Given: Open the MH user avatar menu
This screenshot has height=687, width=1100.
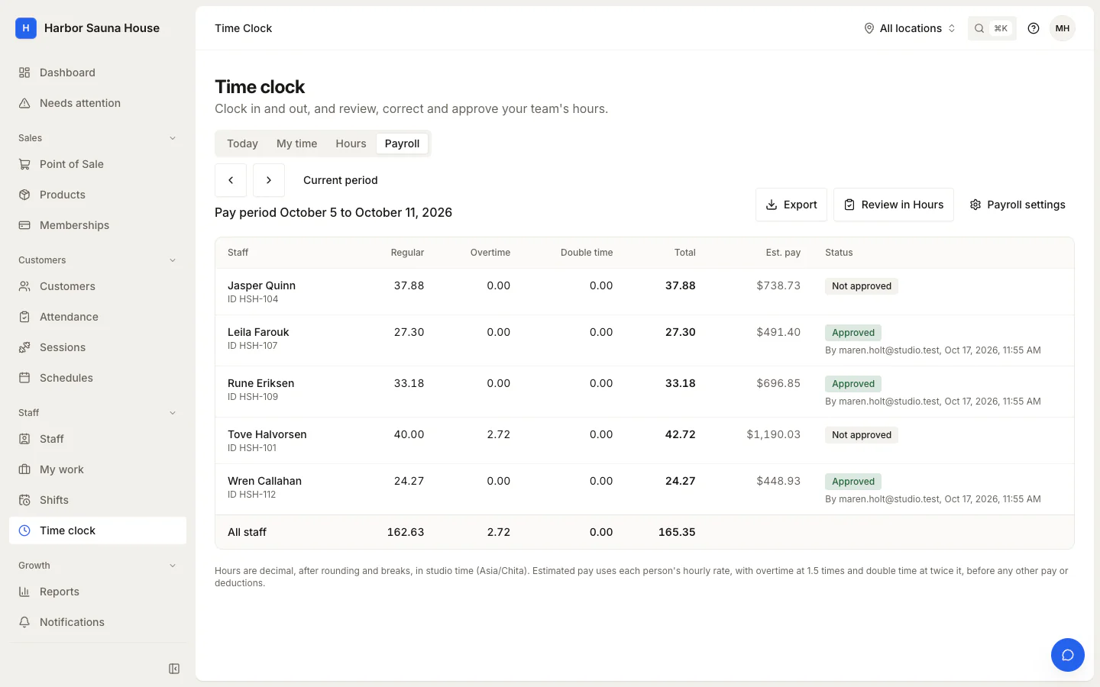Looking at the screenshot, I should 1063,28.
